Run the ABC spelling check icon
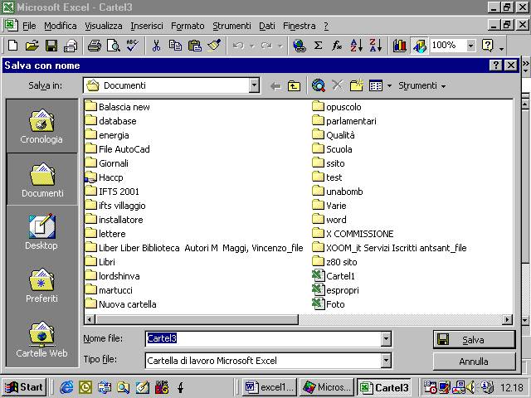The image size is (531, 398). pyautogui.click(x=133, y=46)
